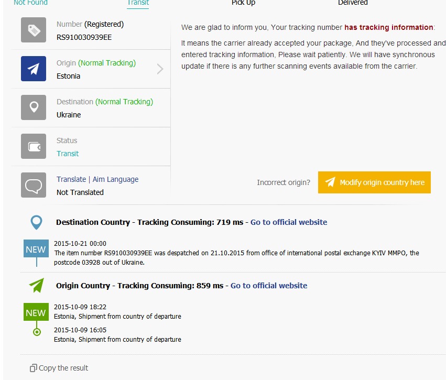446x380 pixels.
Task: Open the Pick Up tab
Action: pyautogui.click(x=244, y=3)
